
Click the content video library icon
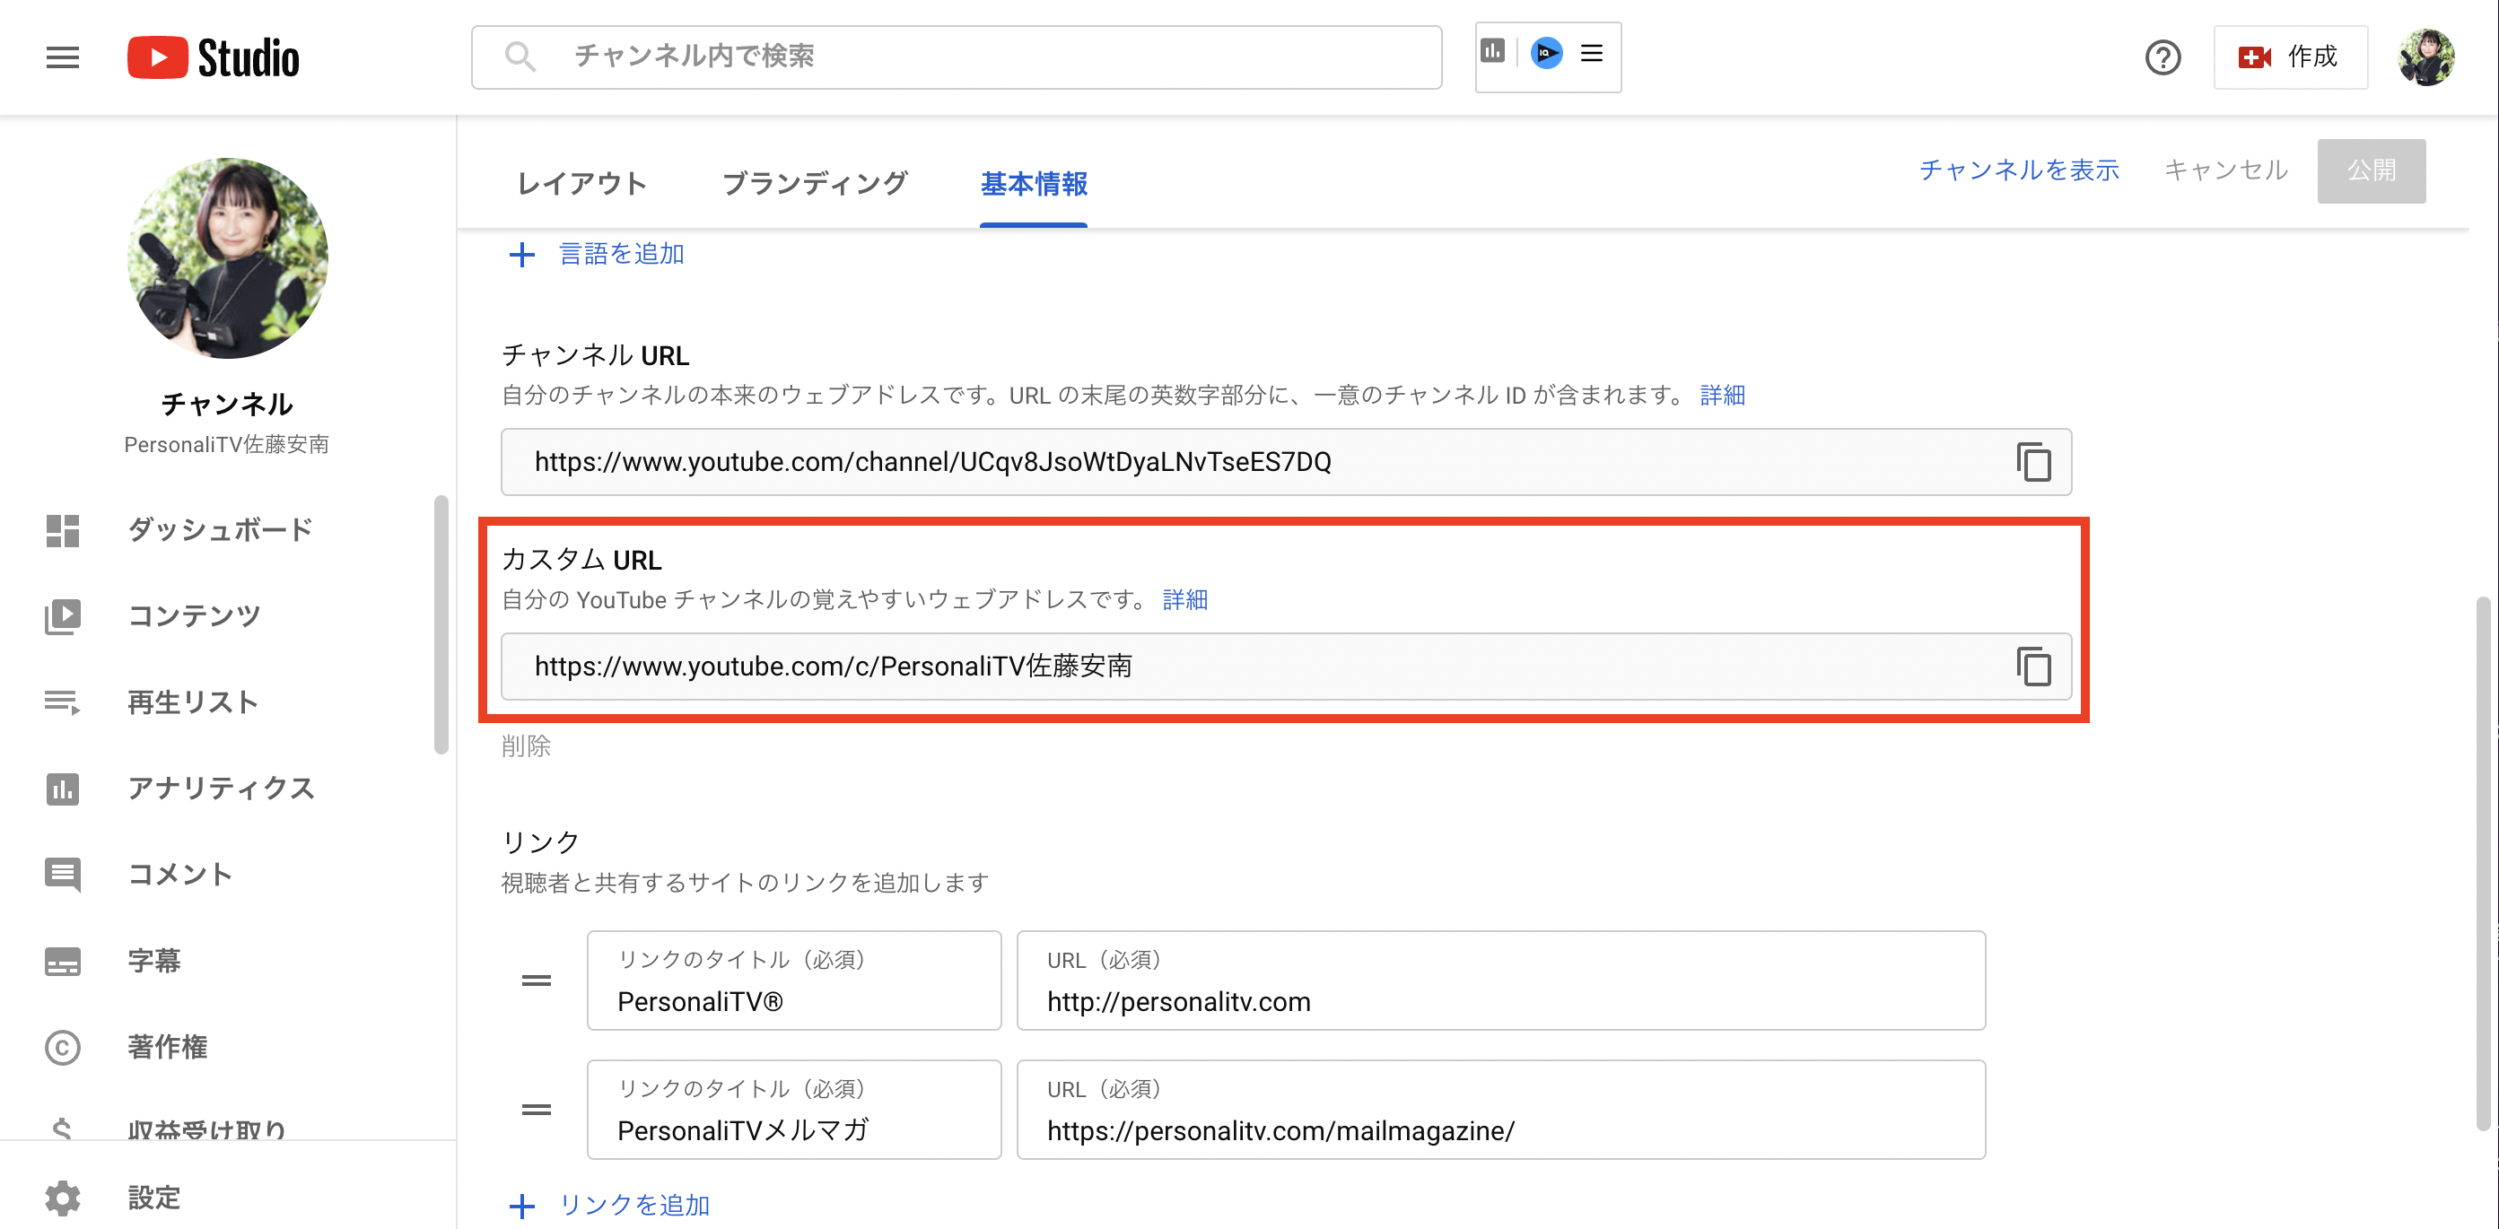click(x=63, y=616)
